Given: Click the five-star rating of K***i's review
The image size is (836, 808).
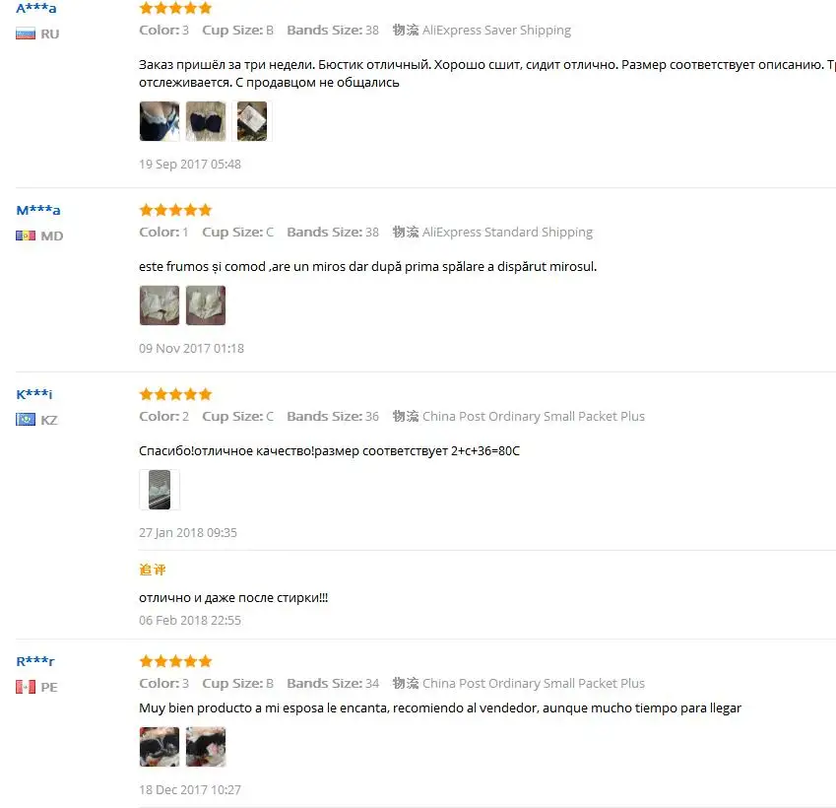Looking at the screenshot, I should [175, 394].
